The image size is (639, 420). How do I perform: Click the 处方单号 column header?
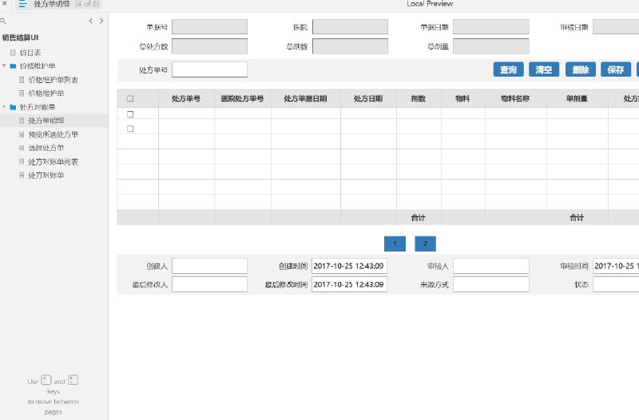tap(186, 98)
